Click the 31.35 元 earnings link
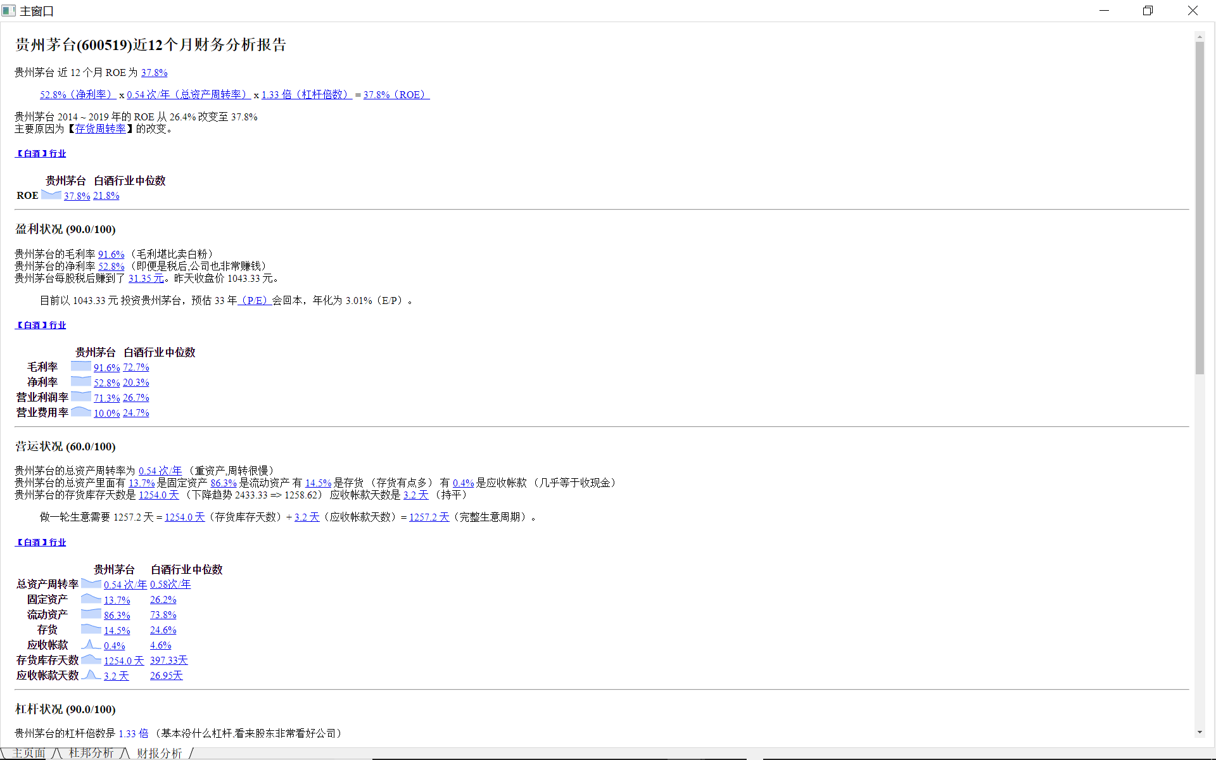Screen dimensions: 1216x760 146,279
